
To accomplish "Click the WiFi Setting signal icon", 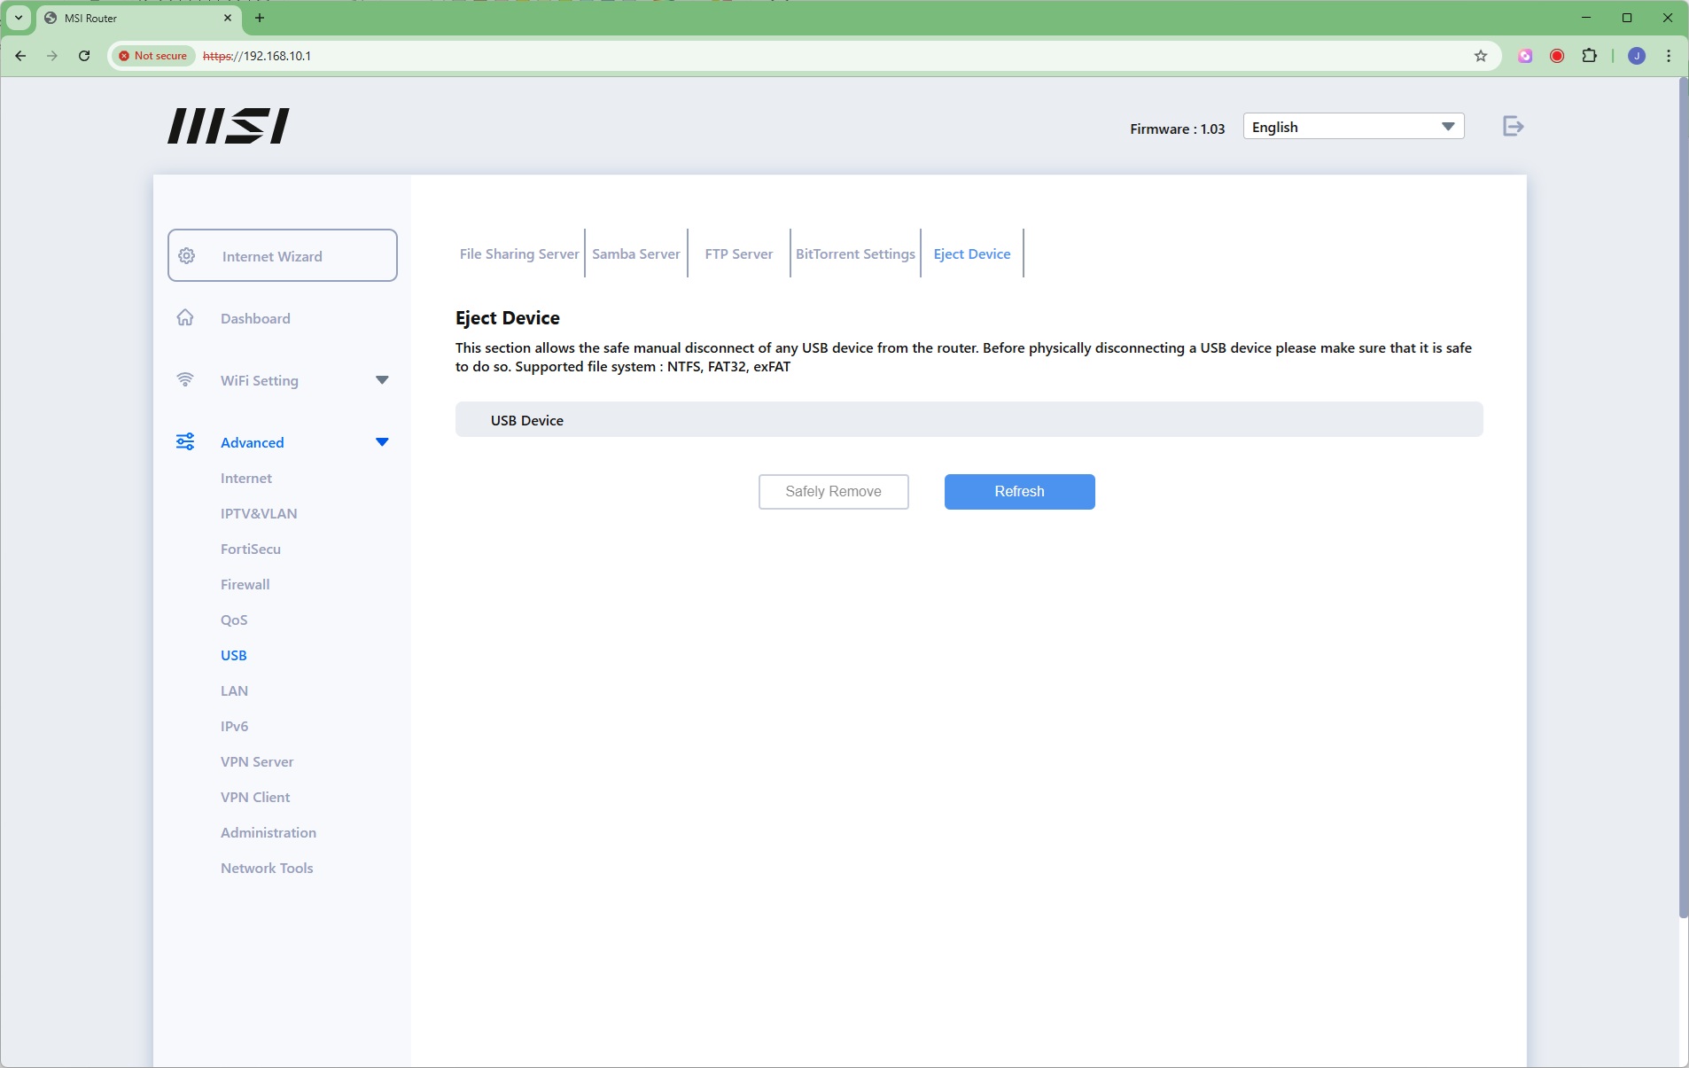I will [x=185, y=380].
